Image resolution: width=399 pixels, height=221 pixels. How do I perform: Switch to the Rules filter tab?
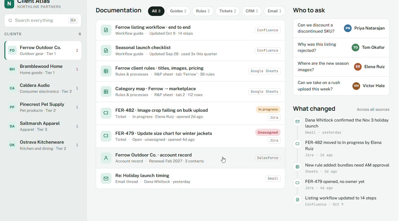[x=203, y=11]
